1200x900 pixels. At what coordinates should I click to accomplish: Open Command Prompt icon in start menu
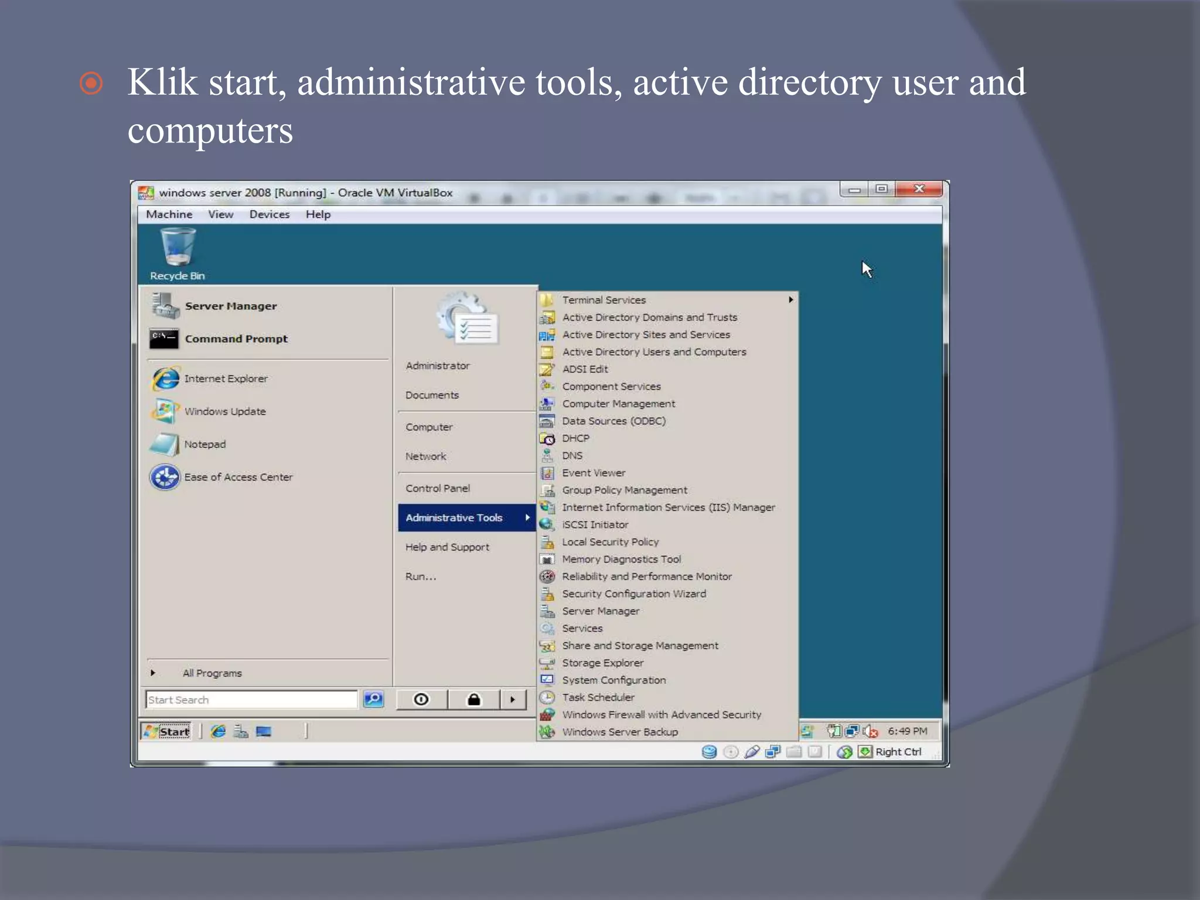coord(164,339)
